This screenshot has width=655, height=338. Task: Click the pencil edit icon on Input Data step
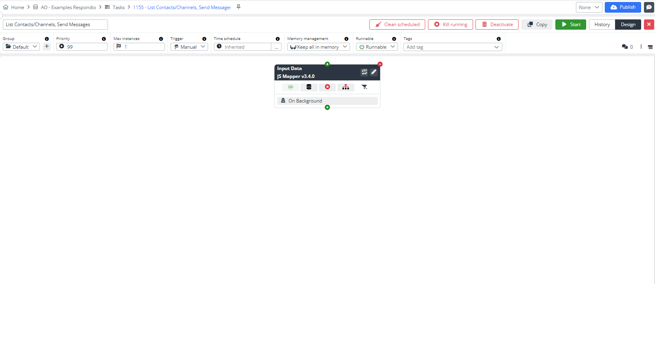pos(374,72)
